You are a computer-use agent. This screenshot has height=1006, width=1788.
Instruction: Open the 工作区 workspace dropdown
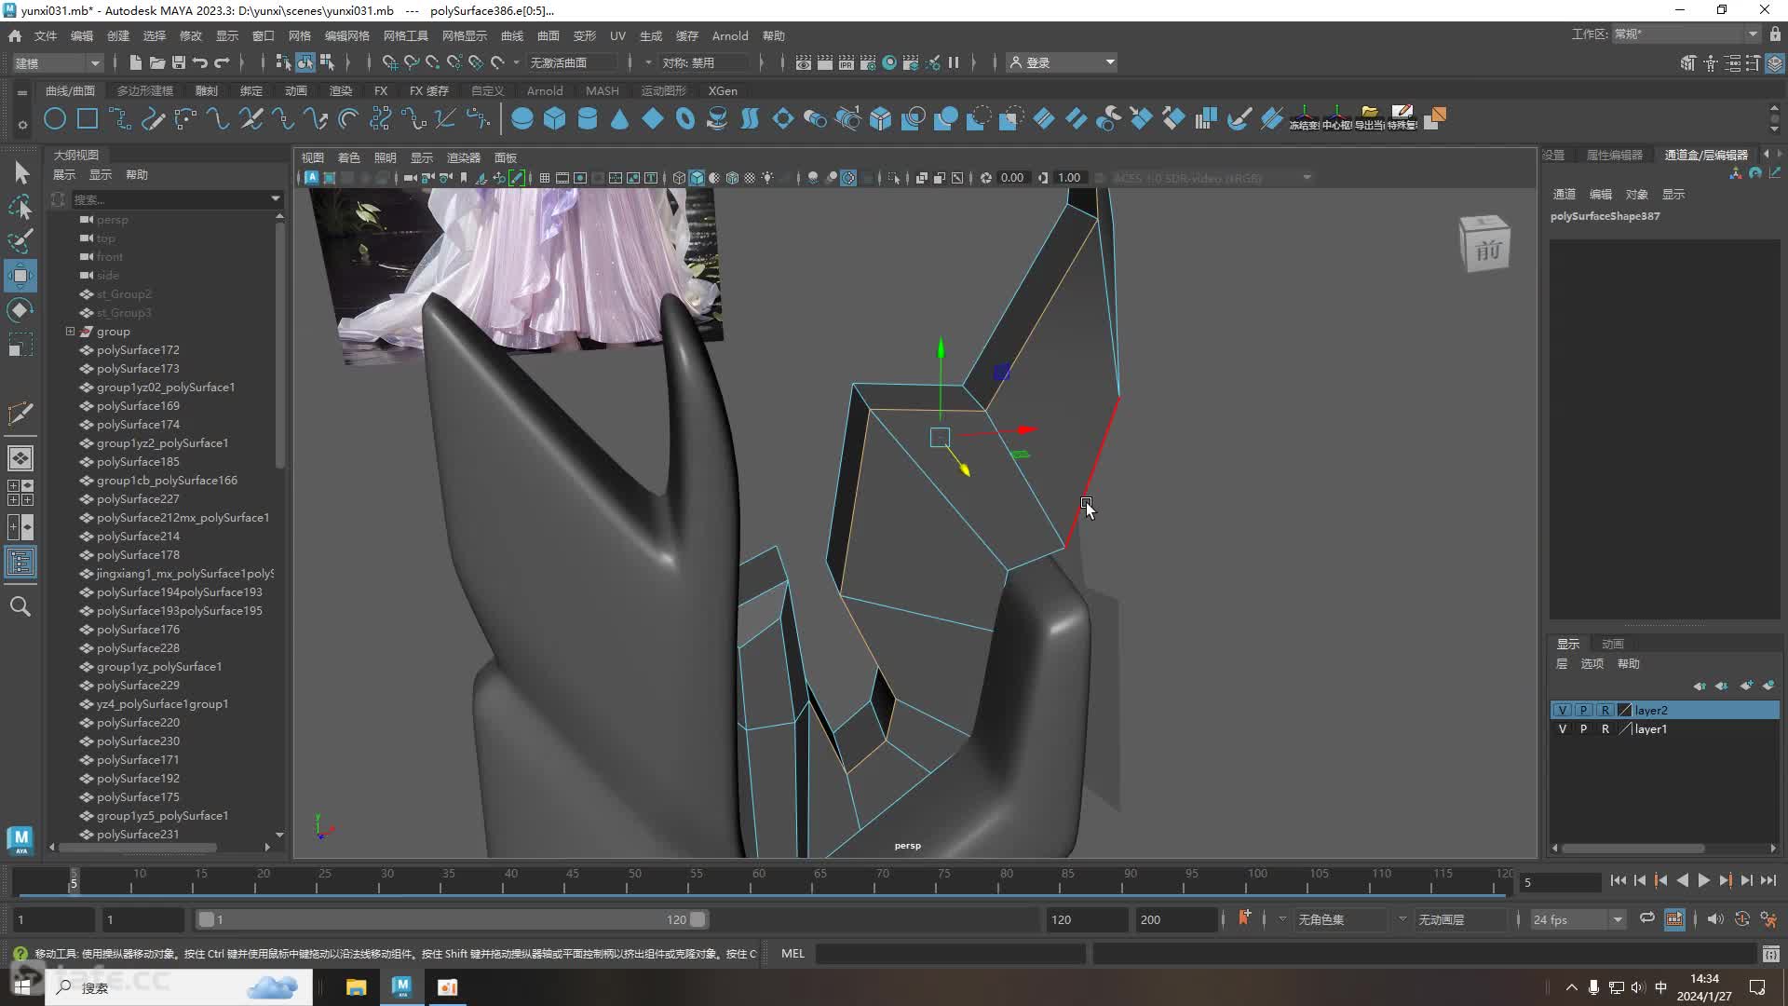tap(1686, 34)
